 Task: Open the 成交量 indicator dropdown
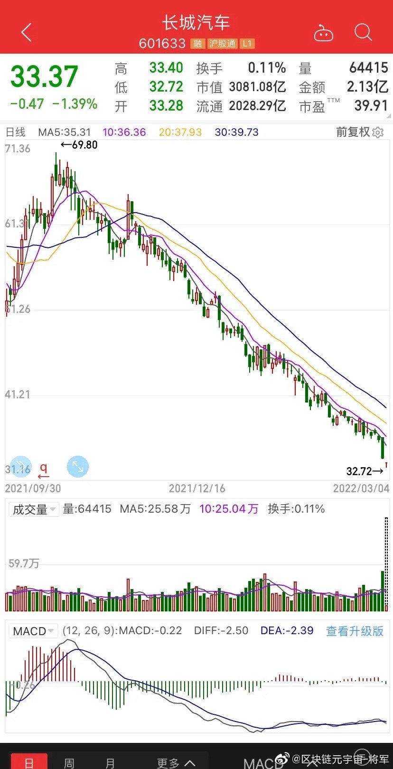pos(34,509)
